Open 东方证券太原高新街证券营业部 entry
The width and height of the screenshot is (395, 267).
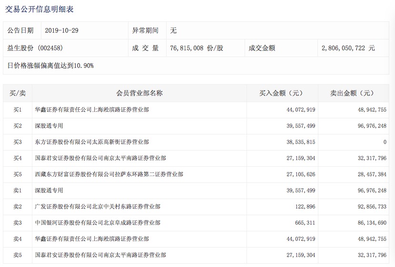92,142
